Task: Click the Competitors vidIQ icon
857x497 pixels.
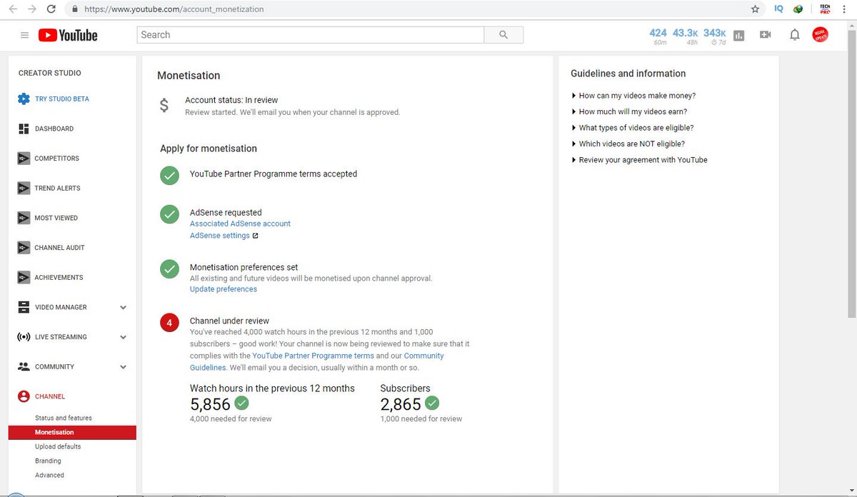Action: 24,159
